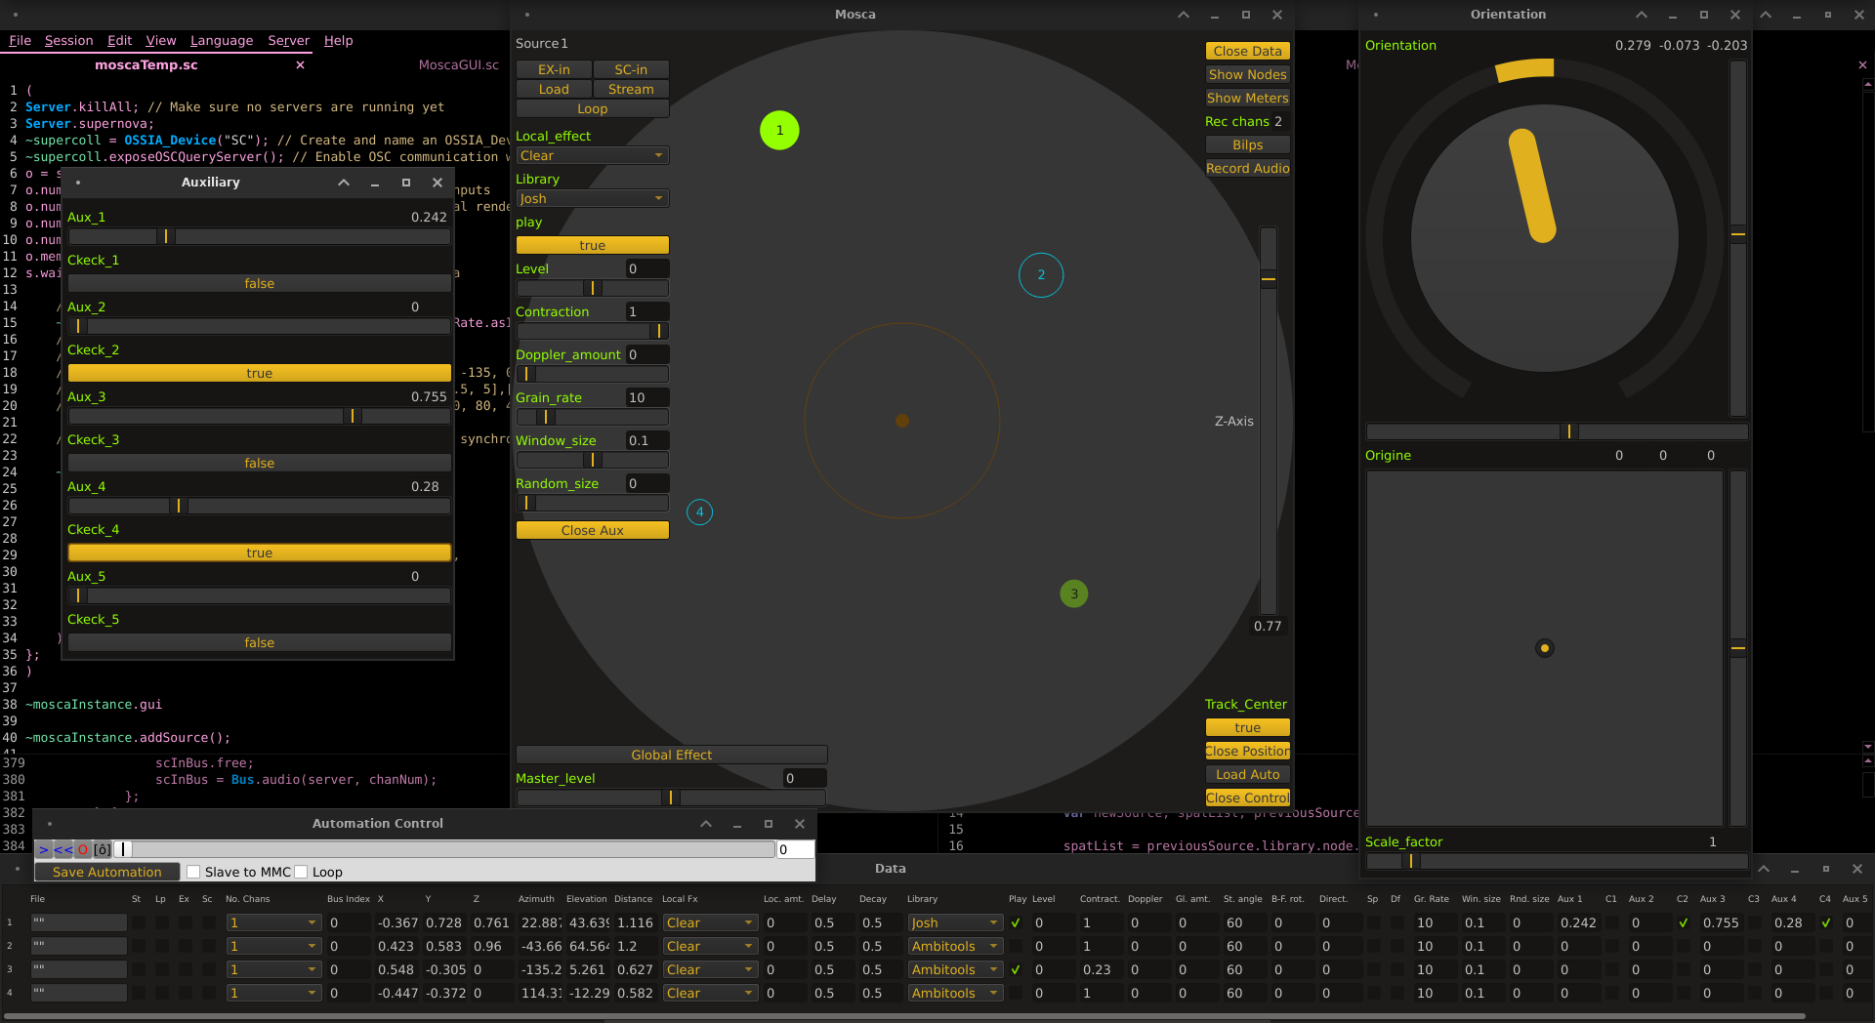This screenshot has width=1875, height=1023.
Task: Start automation playback with the > icon
Action: [x=43, y=850]
